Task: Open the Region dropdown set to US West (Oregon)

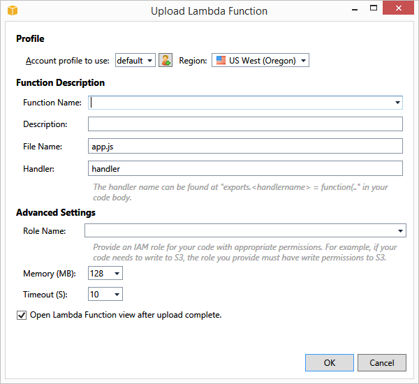Action: pos(260,60)
